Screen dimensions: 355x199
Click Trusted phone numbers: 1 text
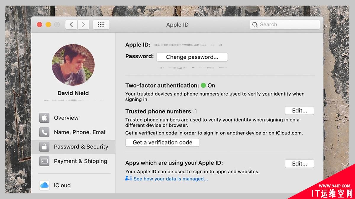(x=161, y=111)
